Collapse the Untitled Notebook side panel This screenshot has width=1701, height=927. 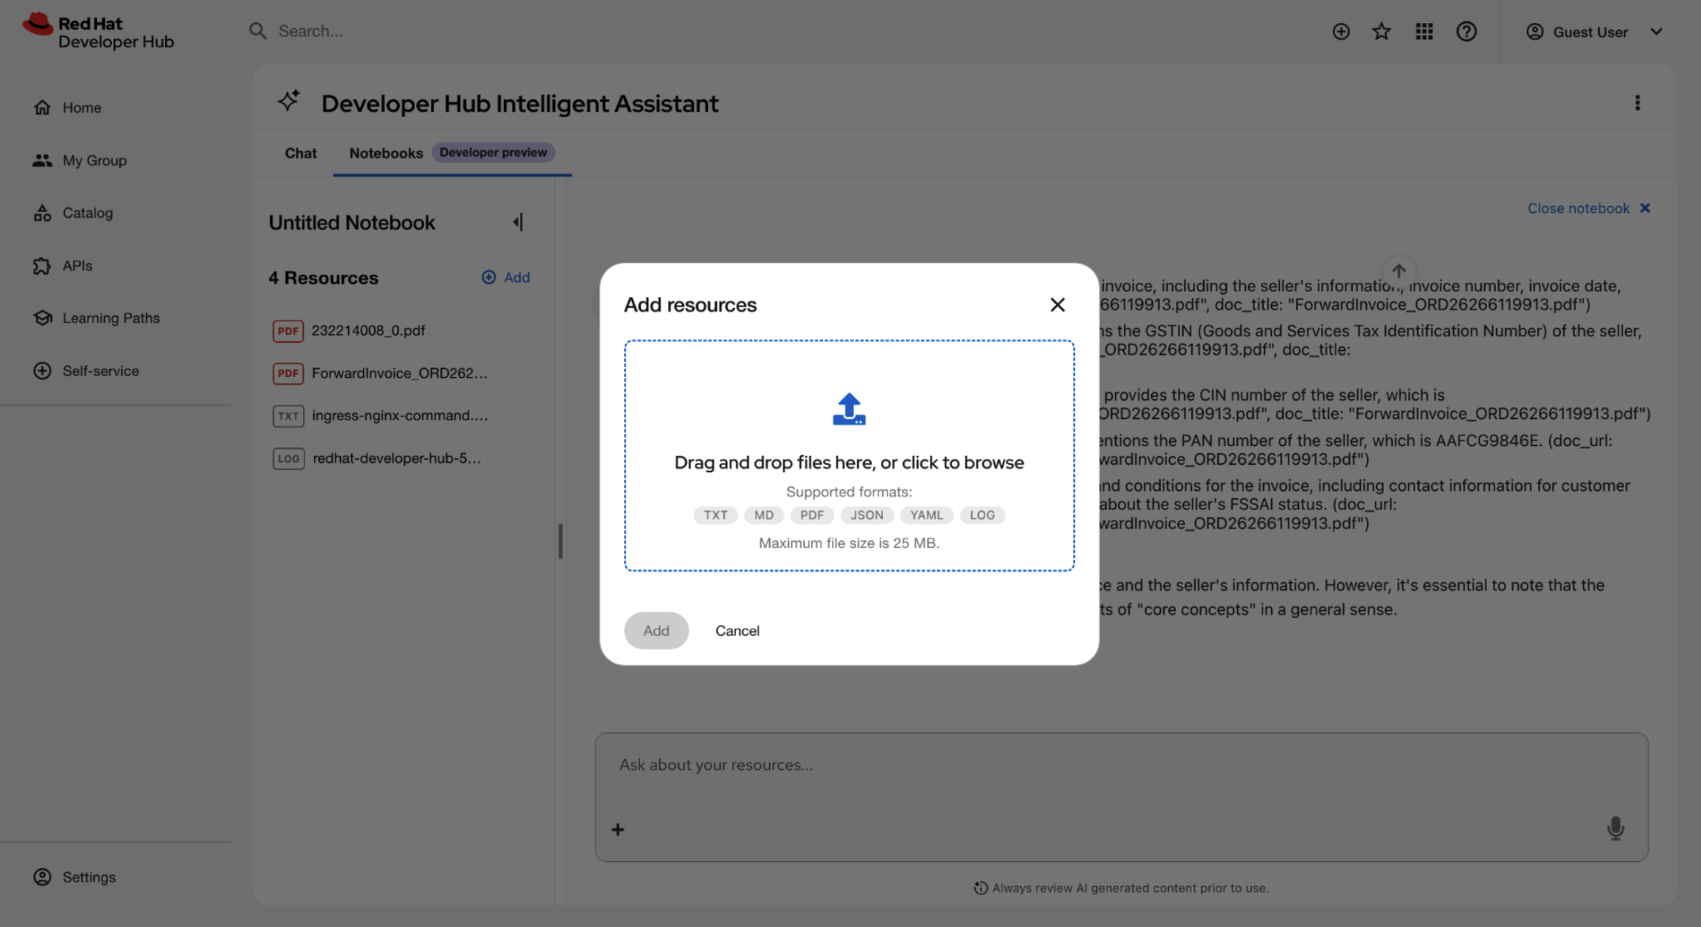pyautogui.click(x=518, y=222)
